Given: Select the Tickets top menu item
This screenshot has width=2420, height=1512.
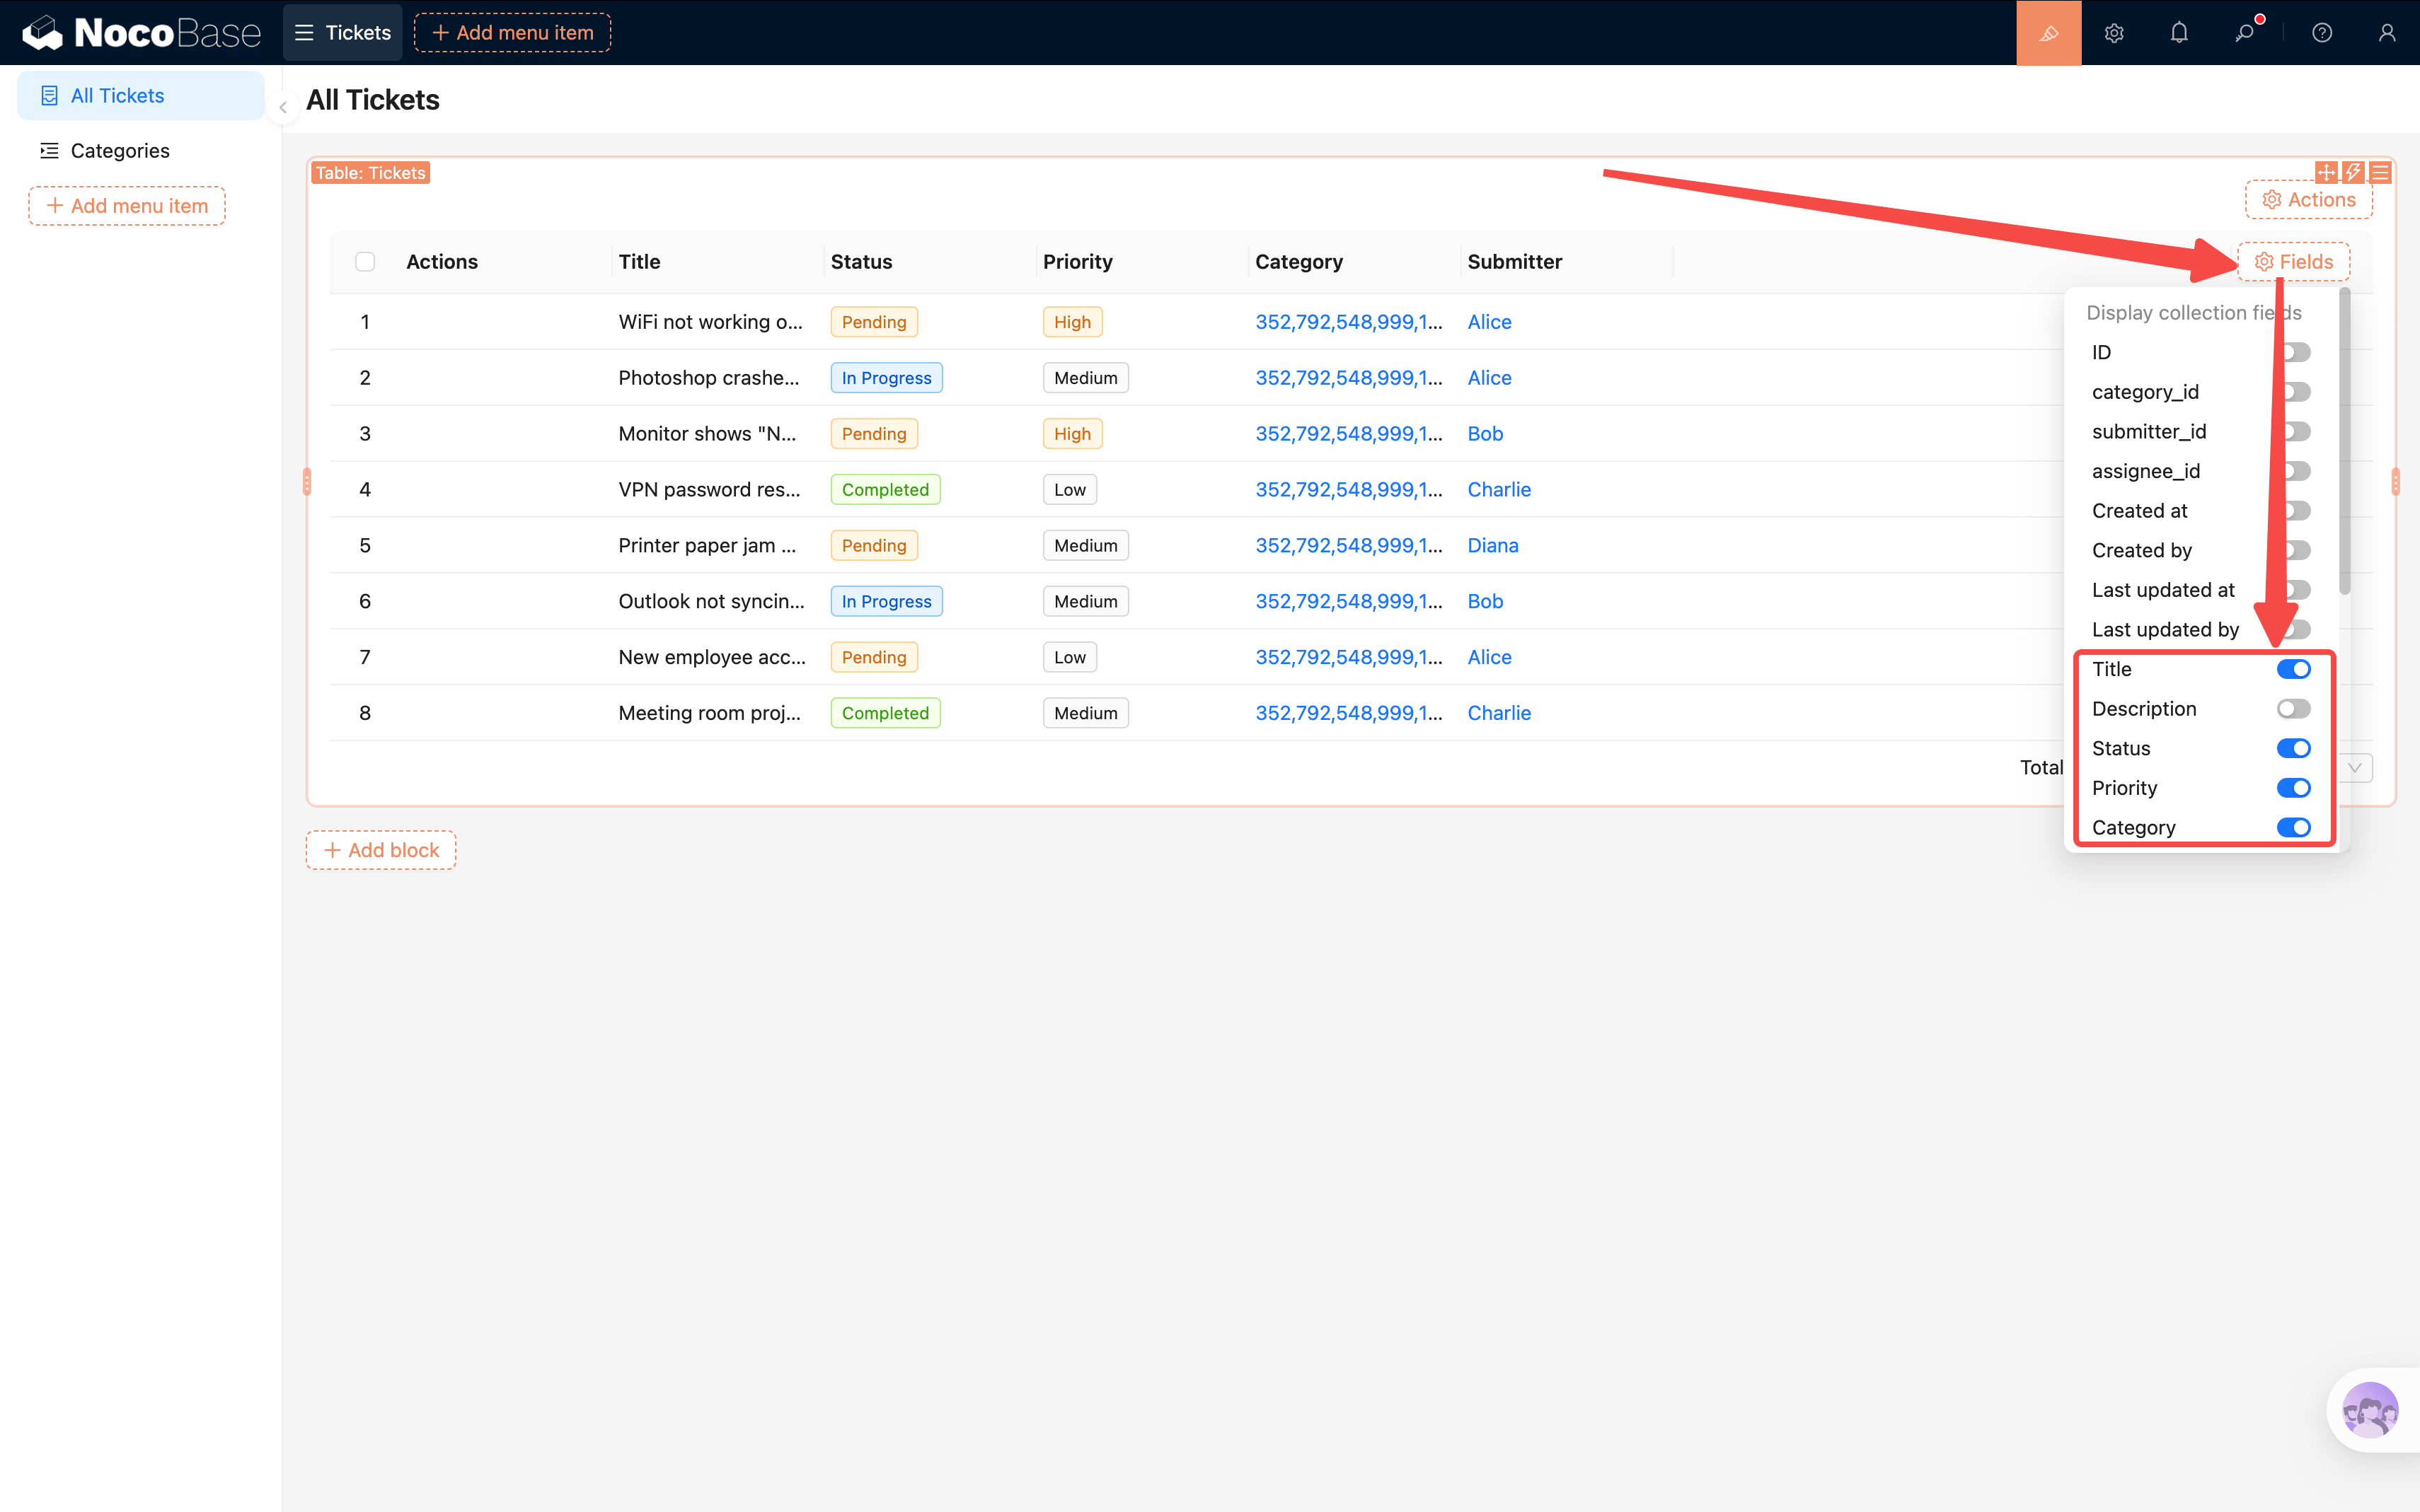Looking at the screenshot, I should (343, 33).
